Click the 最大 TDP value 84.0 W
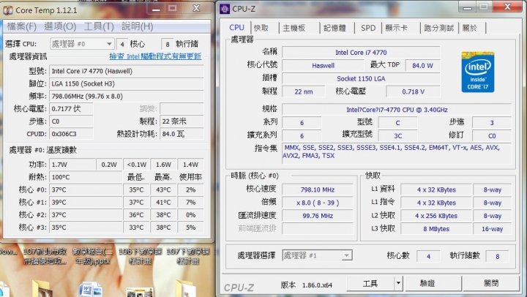The image size is (527, 297). (422, 66)
